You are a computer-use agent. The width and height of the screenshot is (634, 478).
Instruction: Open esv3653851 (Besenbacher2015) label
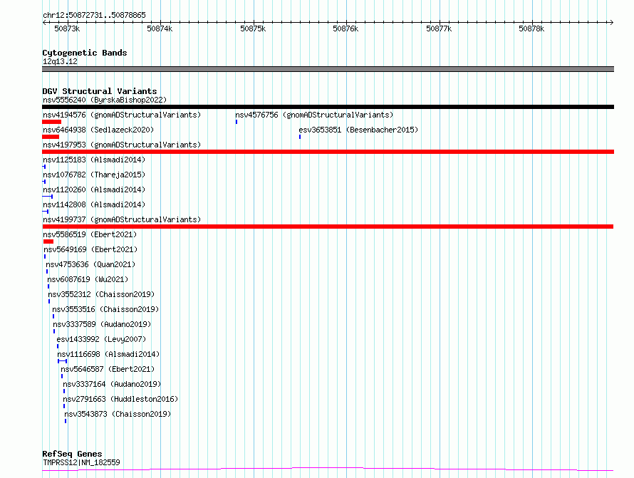click(358, 130)
